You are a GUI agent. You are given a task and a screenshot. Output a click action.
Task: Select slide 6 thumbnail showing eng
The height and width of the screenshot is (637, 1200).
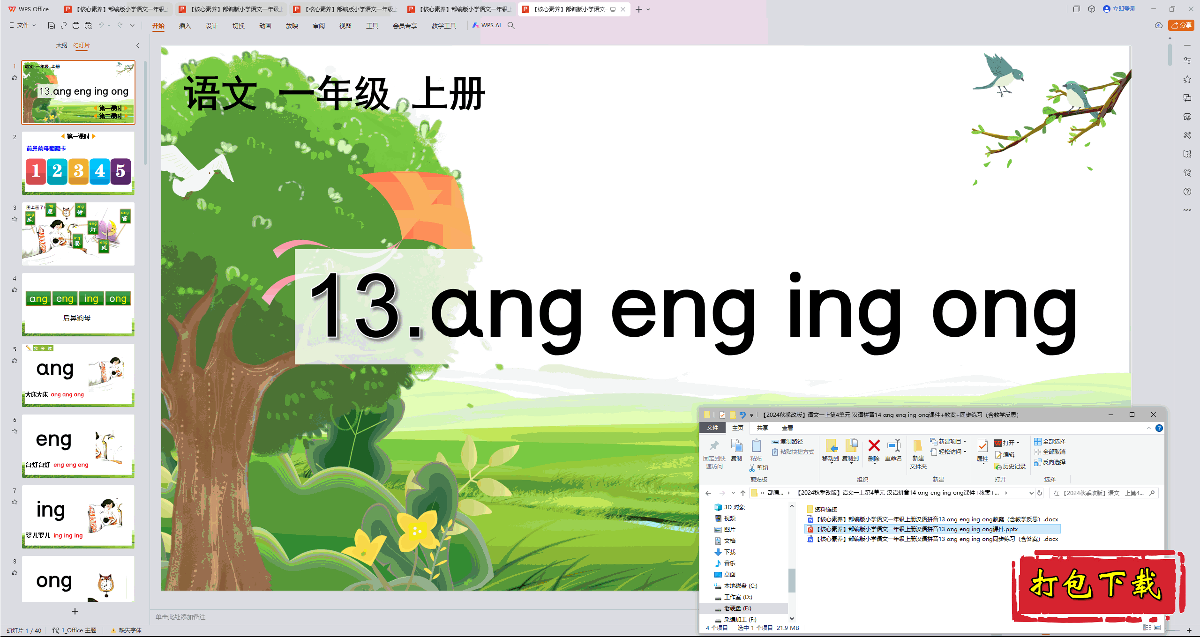78,446
